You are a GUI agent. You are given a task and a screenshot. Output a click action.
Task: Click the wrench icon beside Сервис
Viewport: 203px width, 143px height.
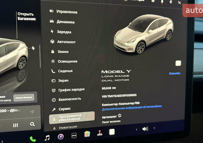click(54, 110)
